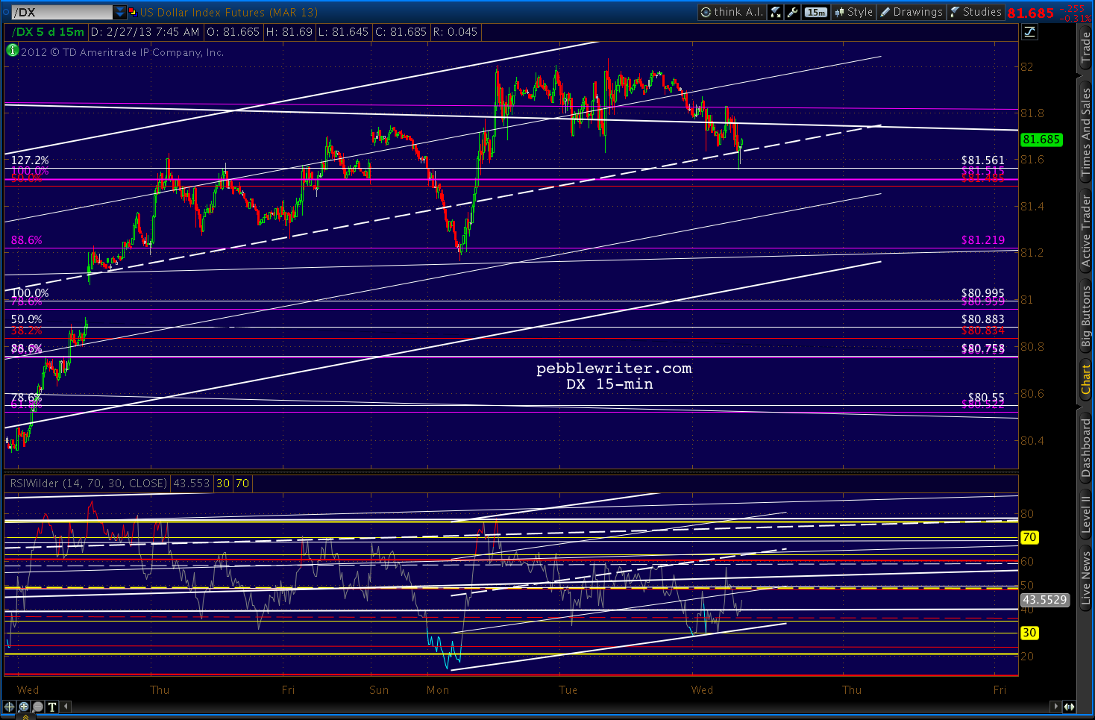Open chart settings with the wrench icon
Screen dimensions: 1095x720
click(792, 12)
